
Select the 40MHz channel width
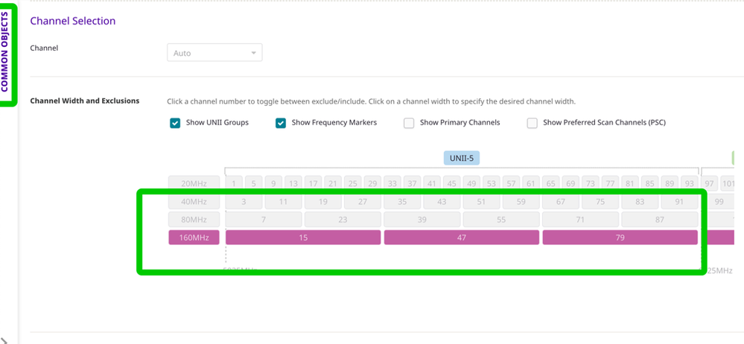[194, 201]
